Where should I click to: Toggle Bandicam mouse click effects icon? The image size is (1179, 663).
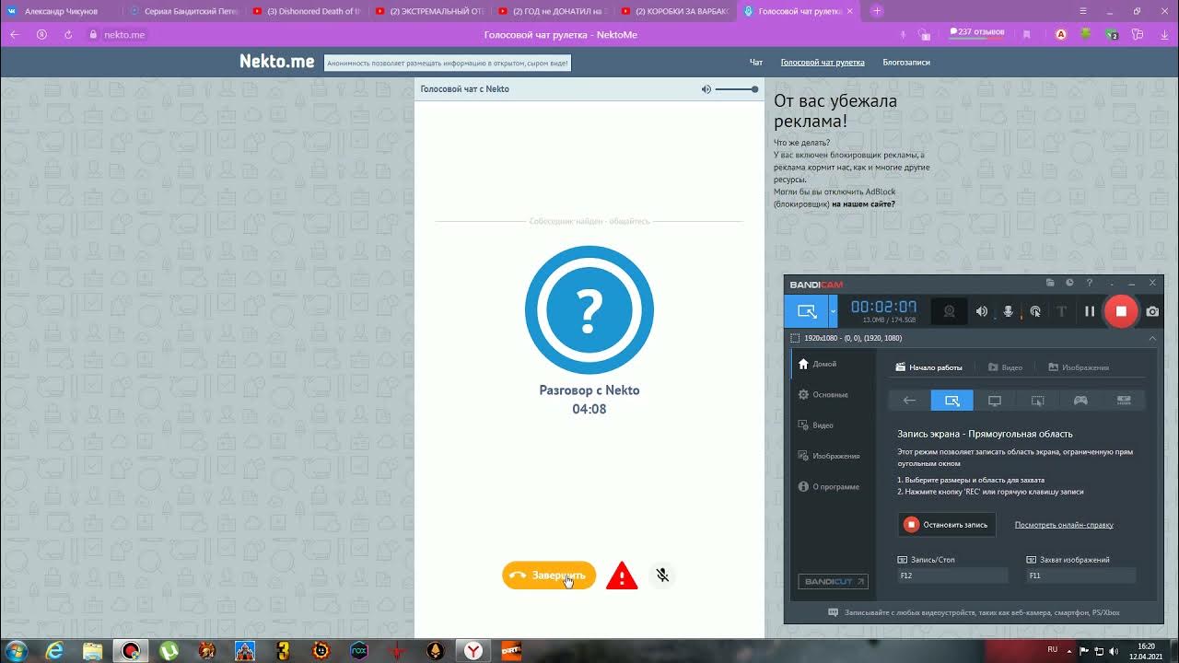click(1035, 311)
